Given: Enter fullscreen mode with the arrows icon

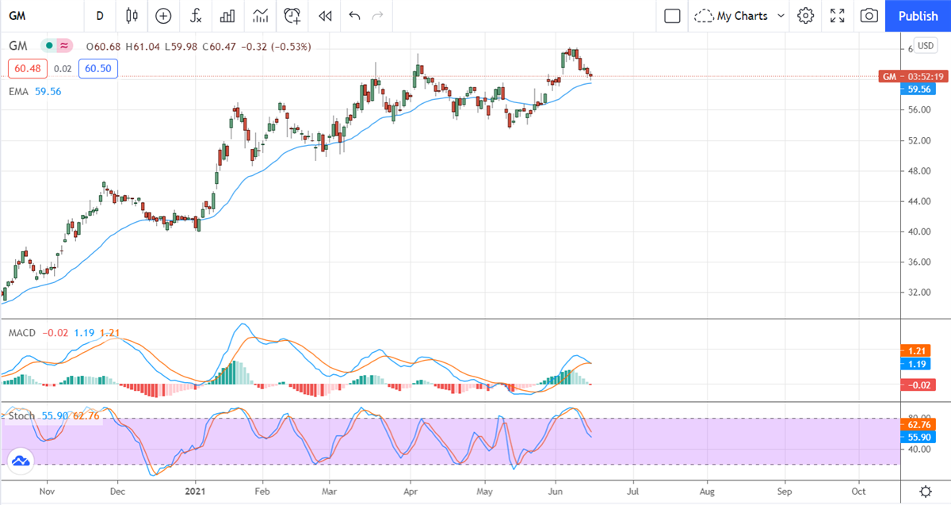Looking at the screenshot, I should 837,16.
